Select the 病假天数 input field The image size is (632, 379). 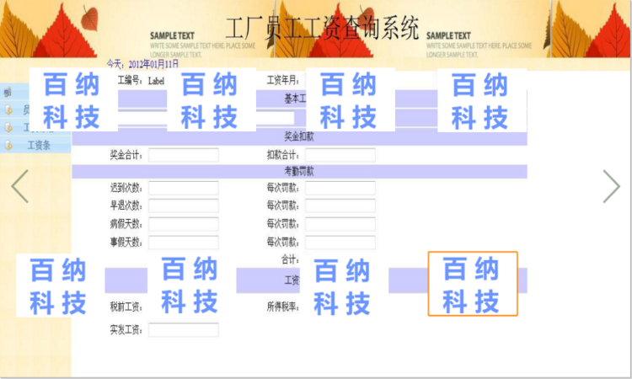click(x=184, y=223)
